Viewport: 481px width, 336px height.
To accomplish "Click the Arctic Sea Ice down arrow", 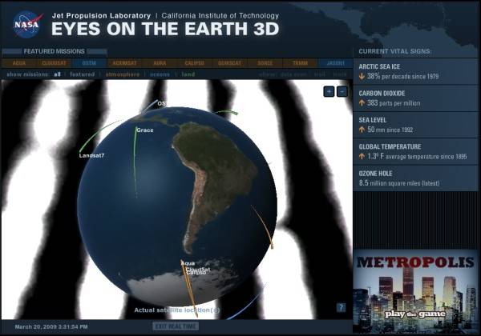I will 362,76.
